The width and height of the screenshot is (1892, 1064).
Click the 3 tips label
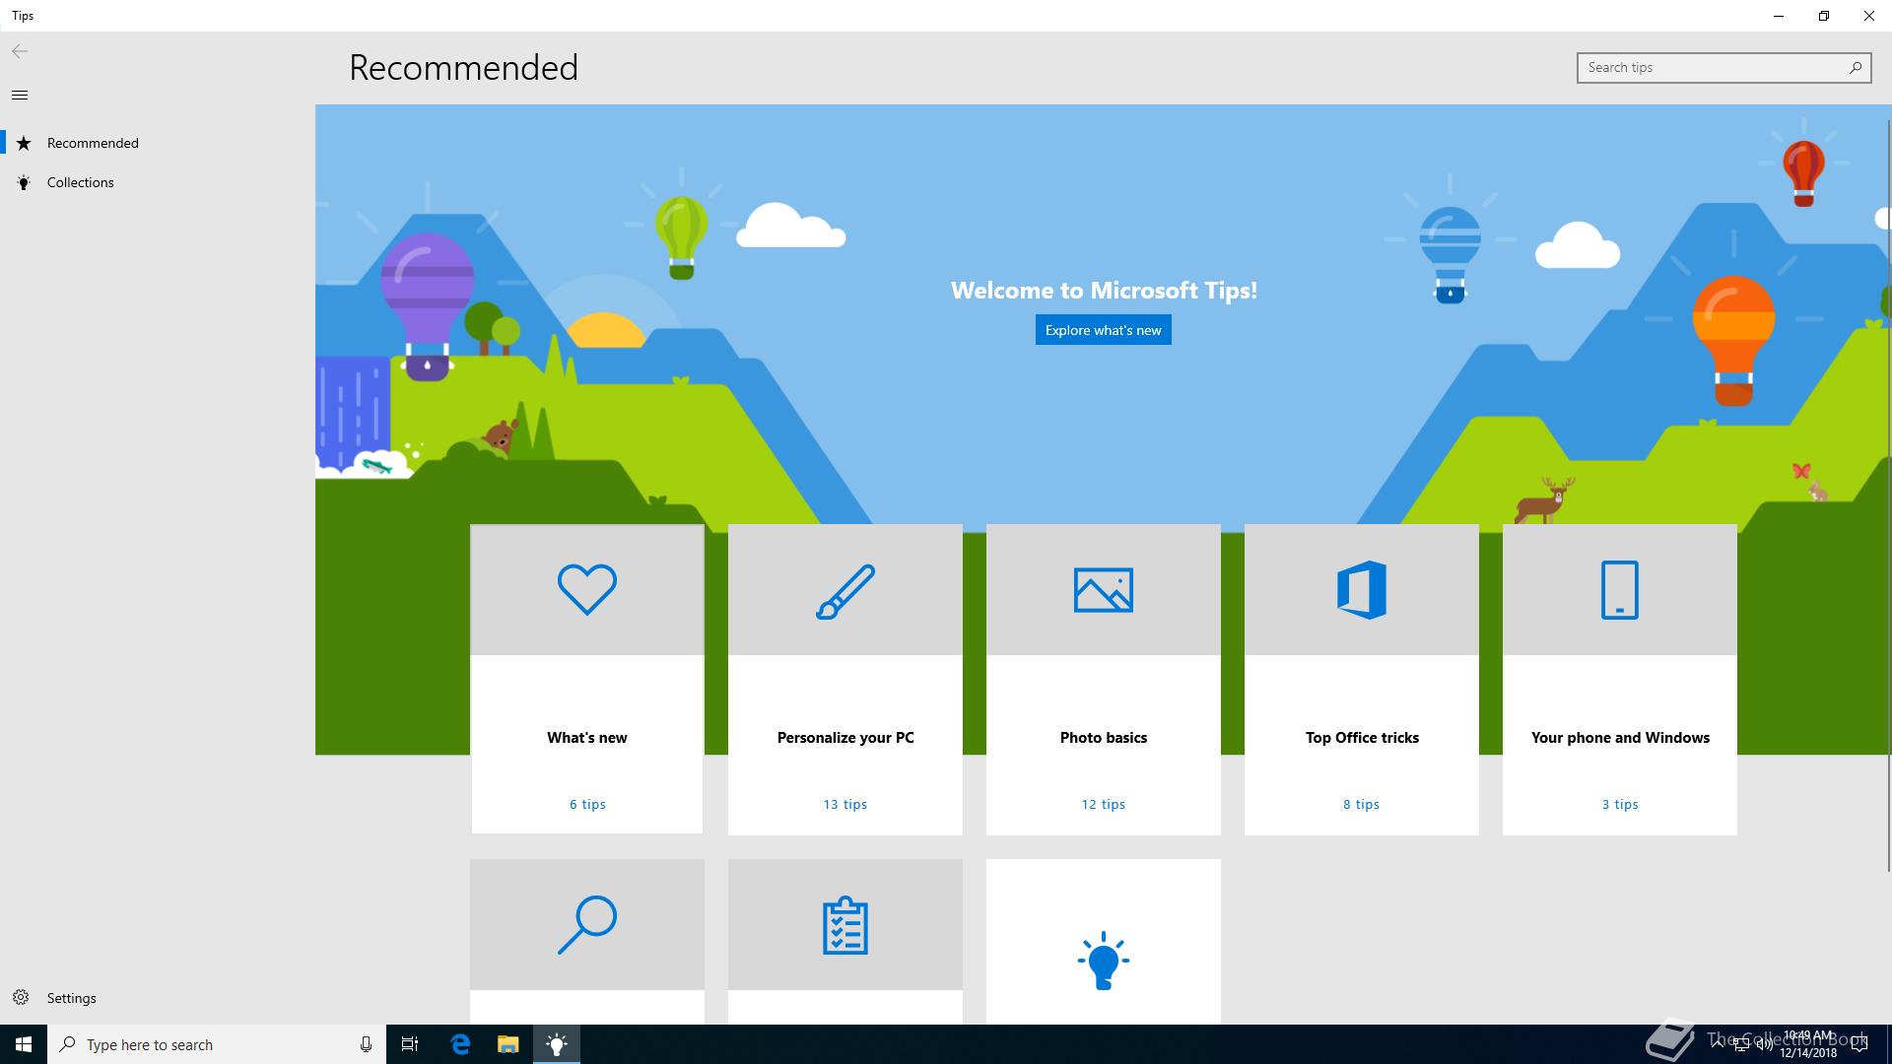(x=1620, y=804)
